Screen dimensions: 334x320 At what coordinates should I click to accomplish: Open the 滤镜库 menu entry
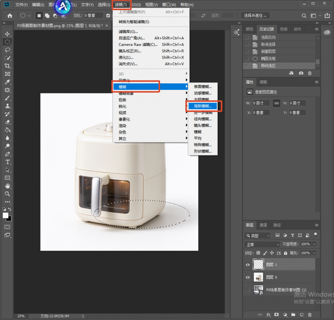pos(151,32)
